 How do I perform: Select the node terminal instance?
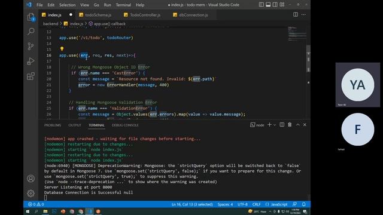257,125
